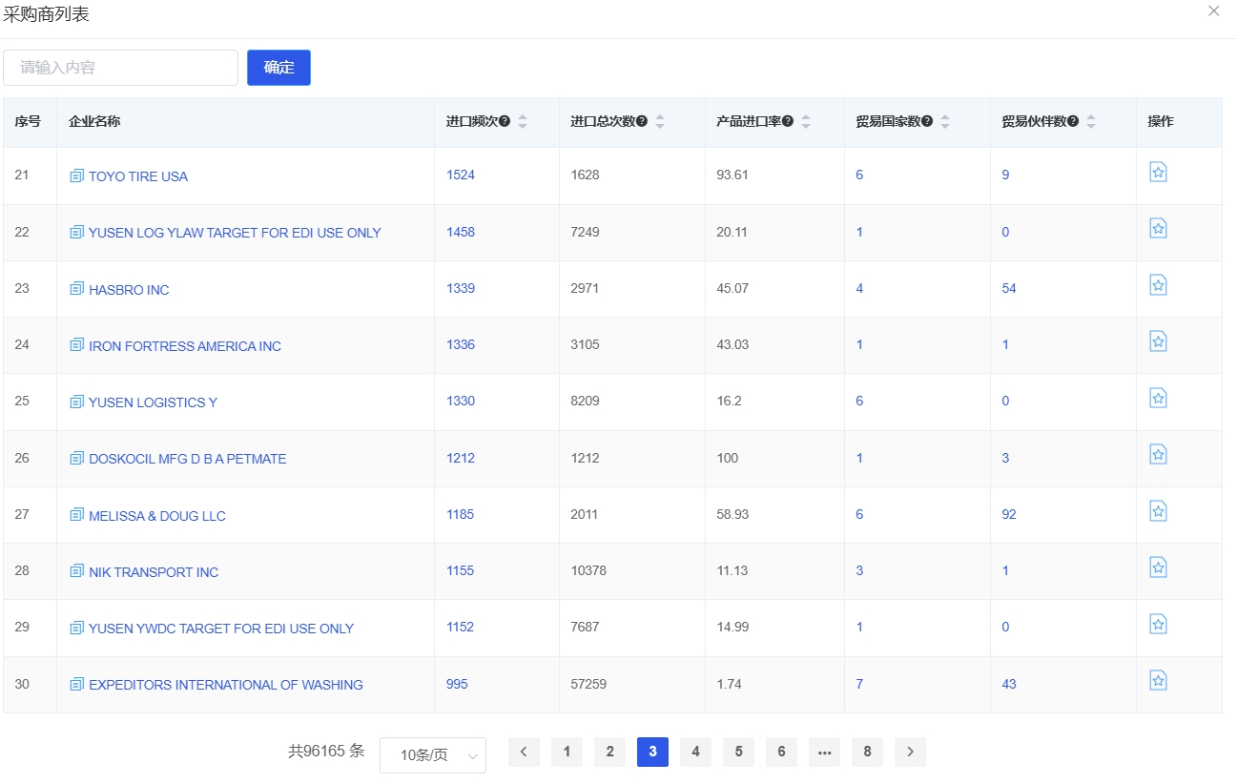Favorite YUSEN LOGISTICS Y via star icon

1158,398
